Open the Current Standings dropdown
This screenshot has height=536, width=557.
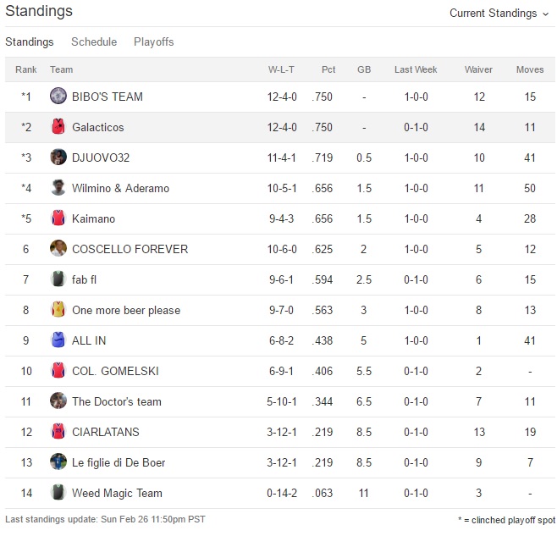pos(499,13)
